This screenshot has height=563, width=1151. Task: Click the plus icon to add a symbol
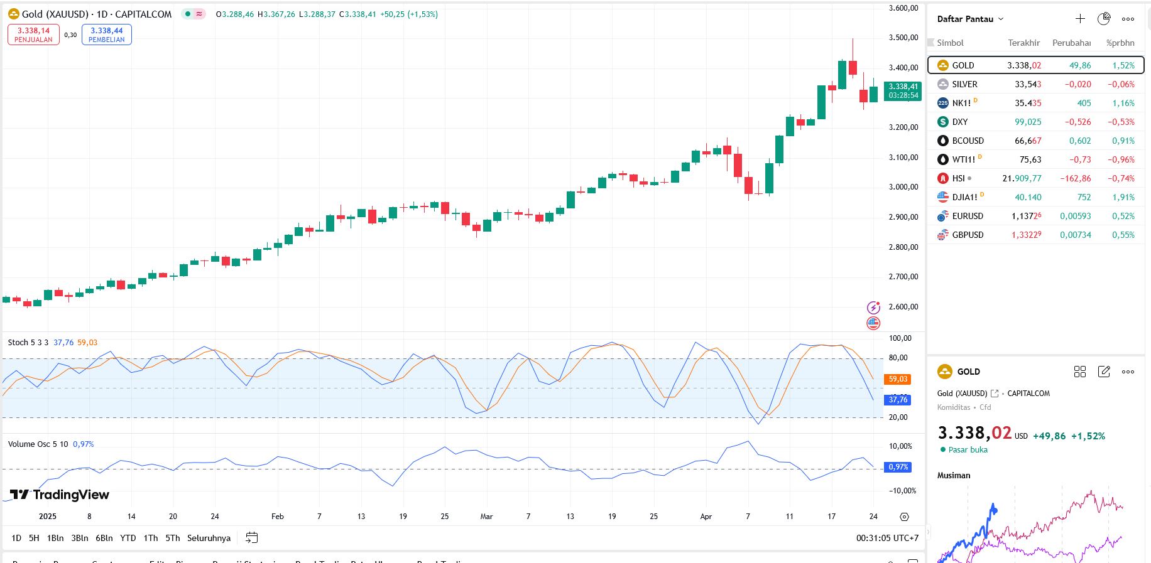click(x=1080, y=19)
